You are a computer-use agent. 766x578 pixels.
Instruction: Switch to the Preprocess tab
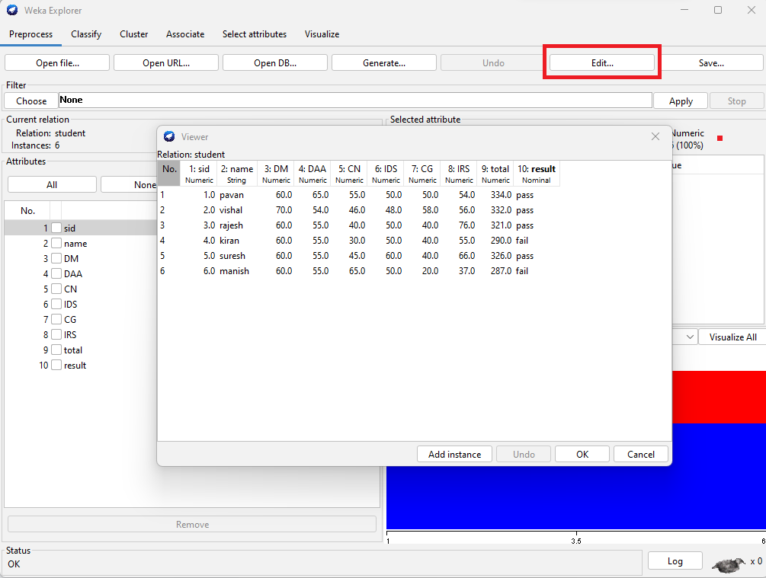pos(30,34)
